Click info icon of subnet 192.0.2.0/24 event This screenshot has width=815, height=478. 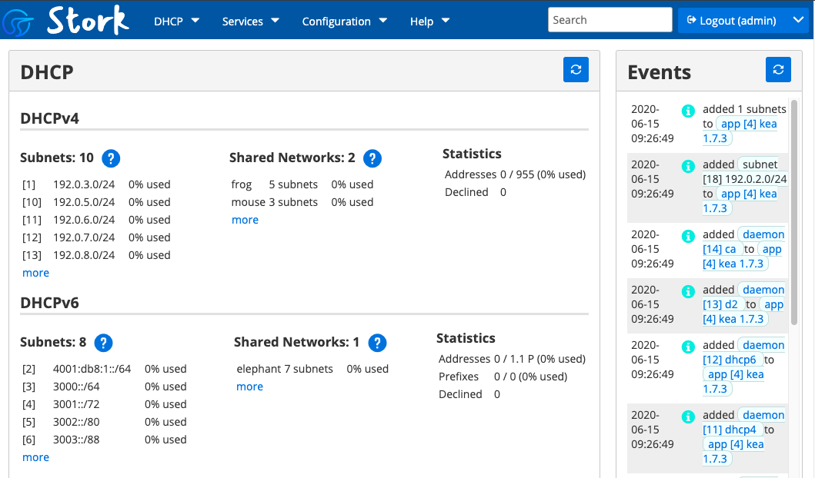[688, 166]
